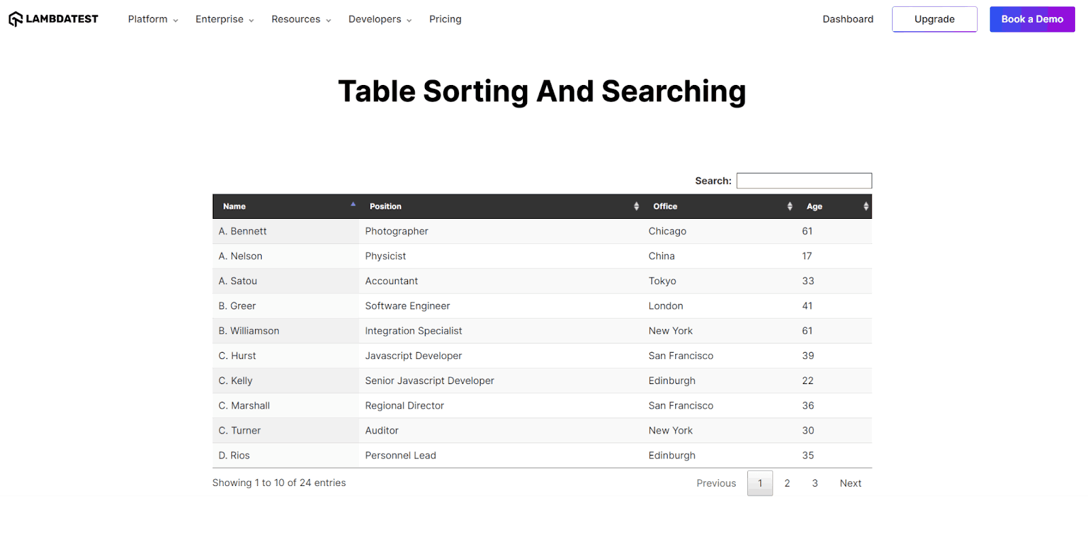The image size is (1088, 535).
Task: Click name cell B. Williamson
Action: (286, 331)
